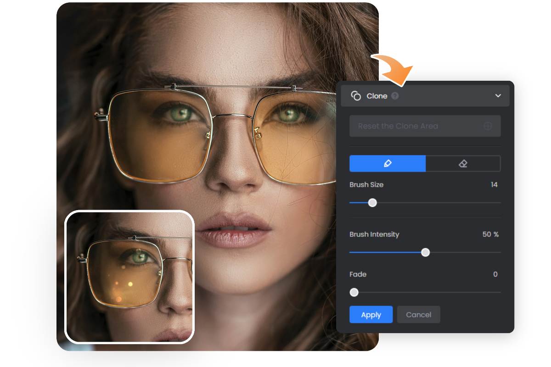This screenshot has width=551, height=367.
Task: Click the crosshair target icon in Reset field
Action: tap(488, 126)
